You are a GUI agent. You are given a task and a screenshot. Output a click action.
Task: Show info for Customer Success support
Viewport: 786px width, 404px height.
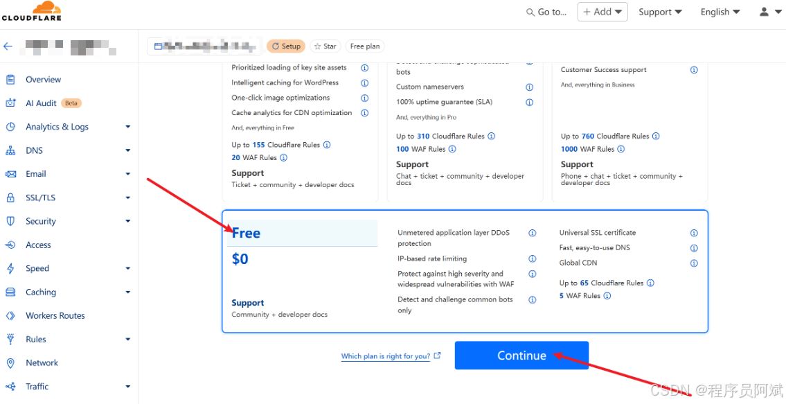point(694,70)
